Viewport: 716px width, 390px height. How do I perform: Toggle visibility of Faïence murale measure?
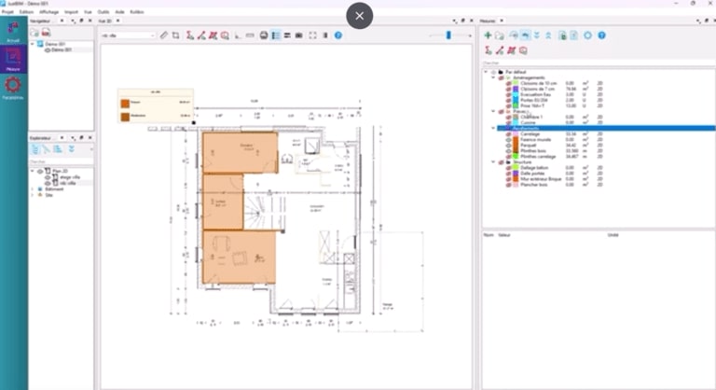point(508,140)
